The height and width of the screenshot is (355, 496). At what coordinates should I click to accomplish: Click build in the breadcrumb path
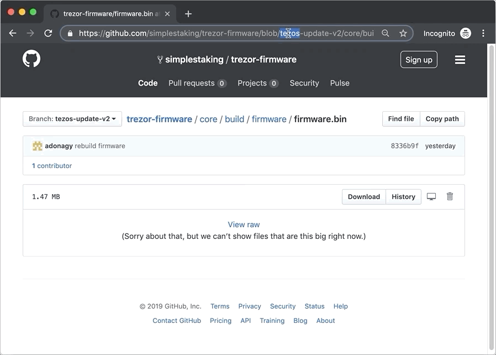click(x=234, y=119)
